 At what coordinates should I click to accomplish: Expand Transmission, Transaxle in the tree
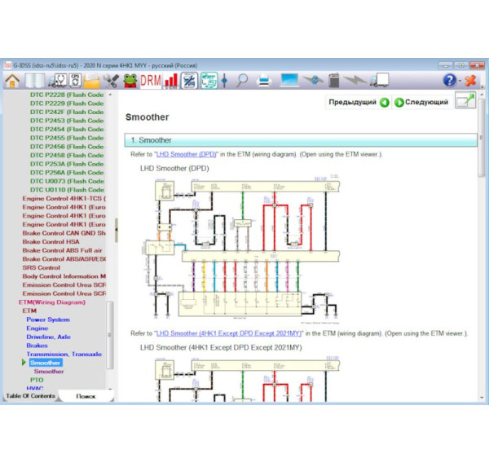pos(64,355)
